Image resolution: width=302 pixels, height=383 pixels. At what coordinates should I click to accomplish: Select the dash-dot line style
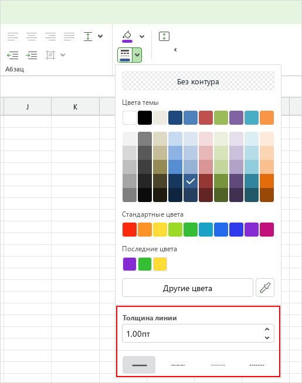[178, 365]
